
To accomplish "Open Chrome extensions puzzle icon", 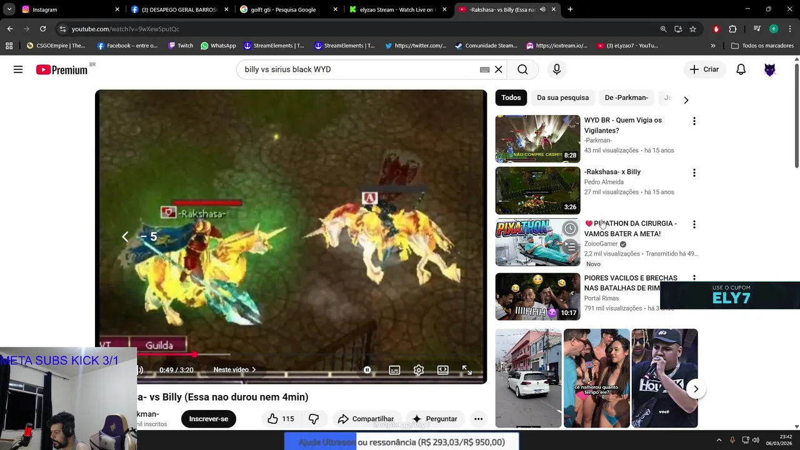I will (x=732, y=29).
